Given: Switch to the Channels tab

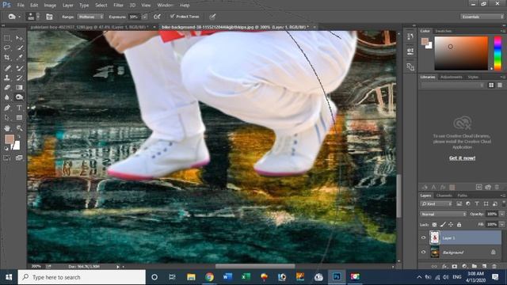Looking at the screenshot, I should pos(444,196).
